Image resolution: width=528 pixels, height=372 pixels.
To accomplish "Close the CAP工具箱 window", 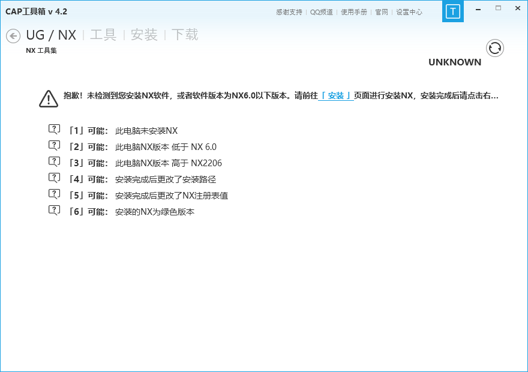I will (518, 8).
